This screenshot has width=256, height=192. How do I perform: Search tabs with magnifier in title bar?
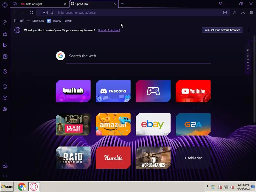[x=221, y=3]
